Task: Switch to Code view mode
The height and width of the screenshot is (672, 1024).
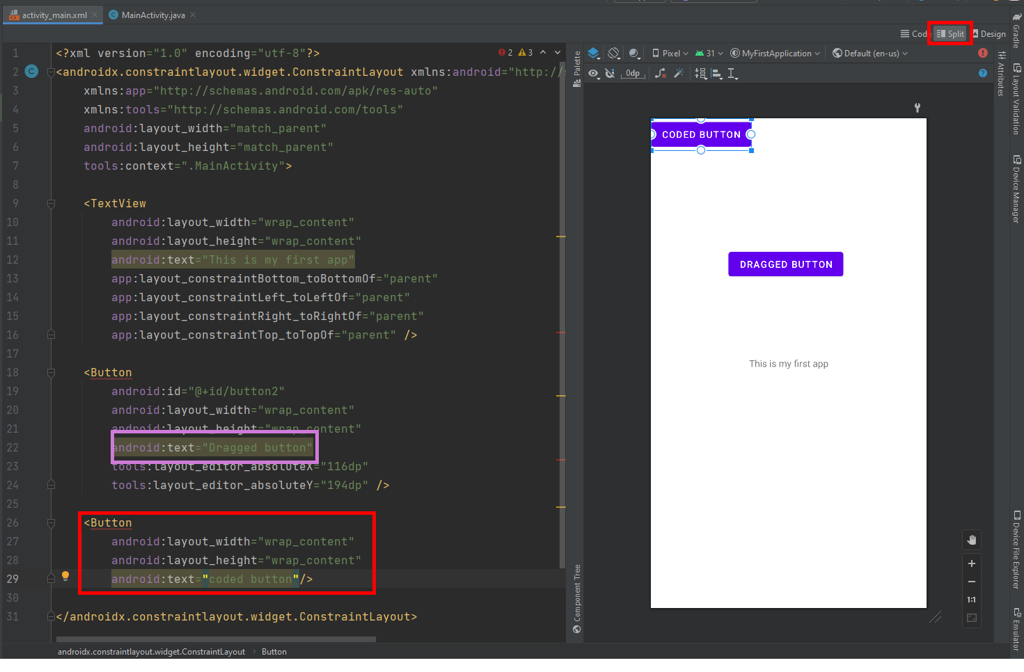Action: (914, 33)
